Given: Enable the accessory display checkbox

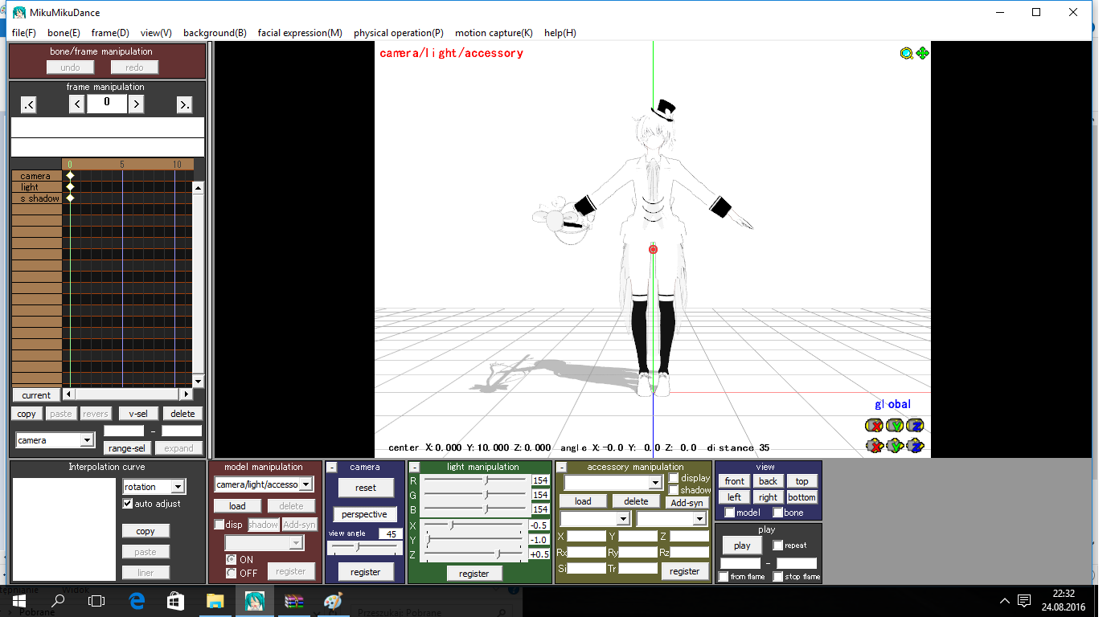Looking at the screenshot, I should pyautogui.click(x=674, y=478).
